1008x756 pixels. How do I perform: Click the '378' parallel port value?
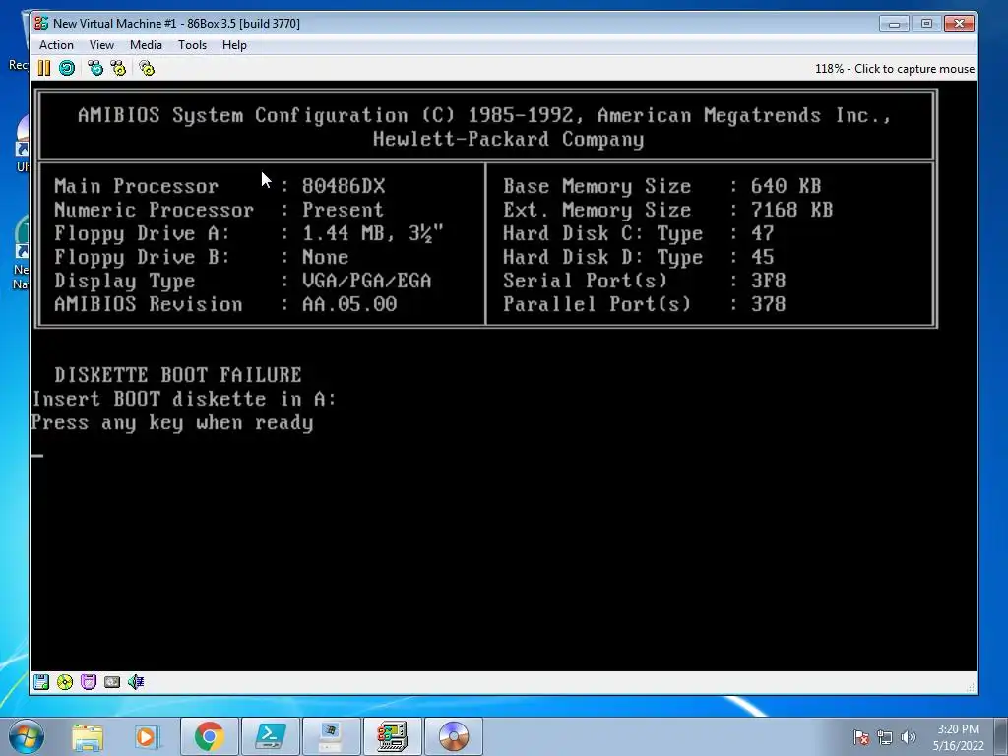click(768, 304)
